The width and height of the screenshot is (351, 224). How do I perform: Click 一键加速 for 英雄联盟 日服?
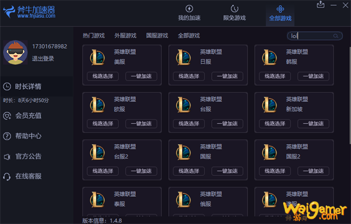227,76
